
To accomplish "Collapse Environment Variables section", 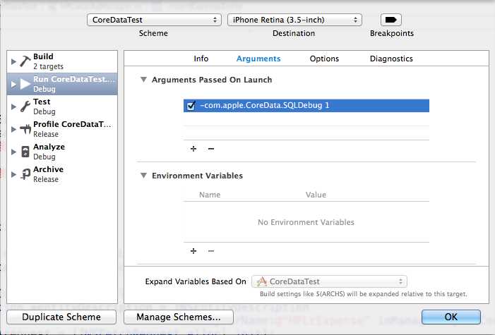I will tap(143, 176).
